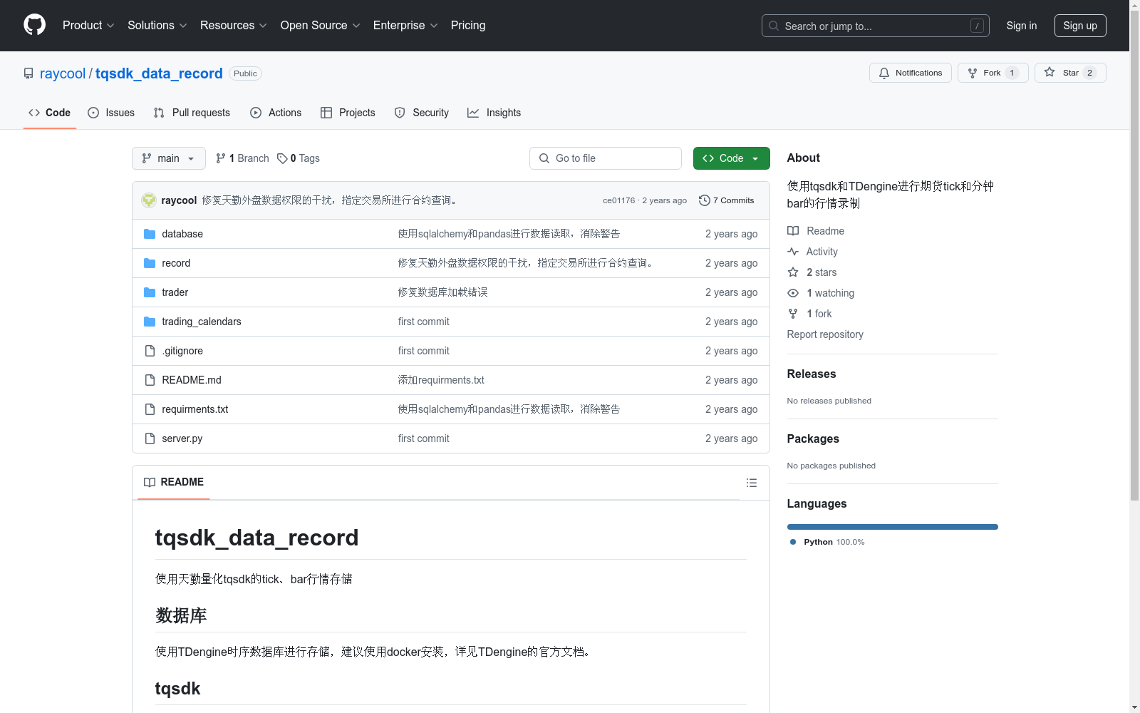Focus the Go to file input
1140x713 pixels.
(x=606, y=158)
